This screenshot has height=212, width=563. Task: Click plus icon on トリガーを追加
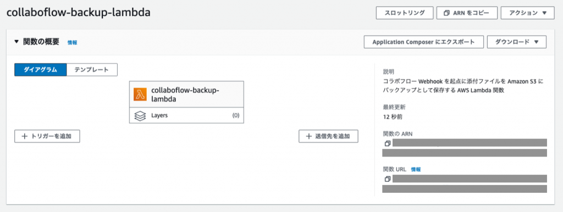point(24,136)
